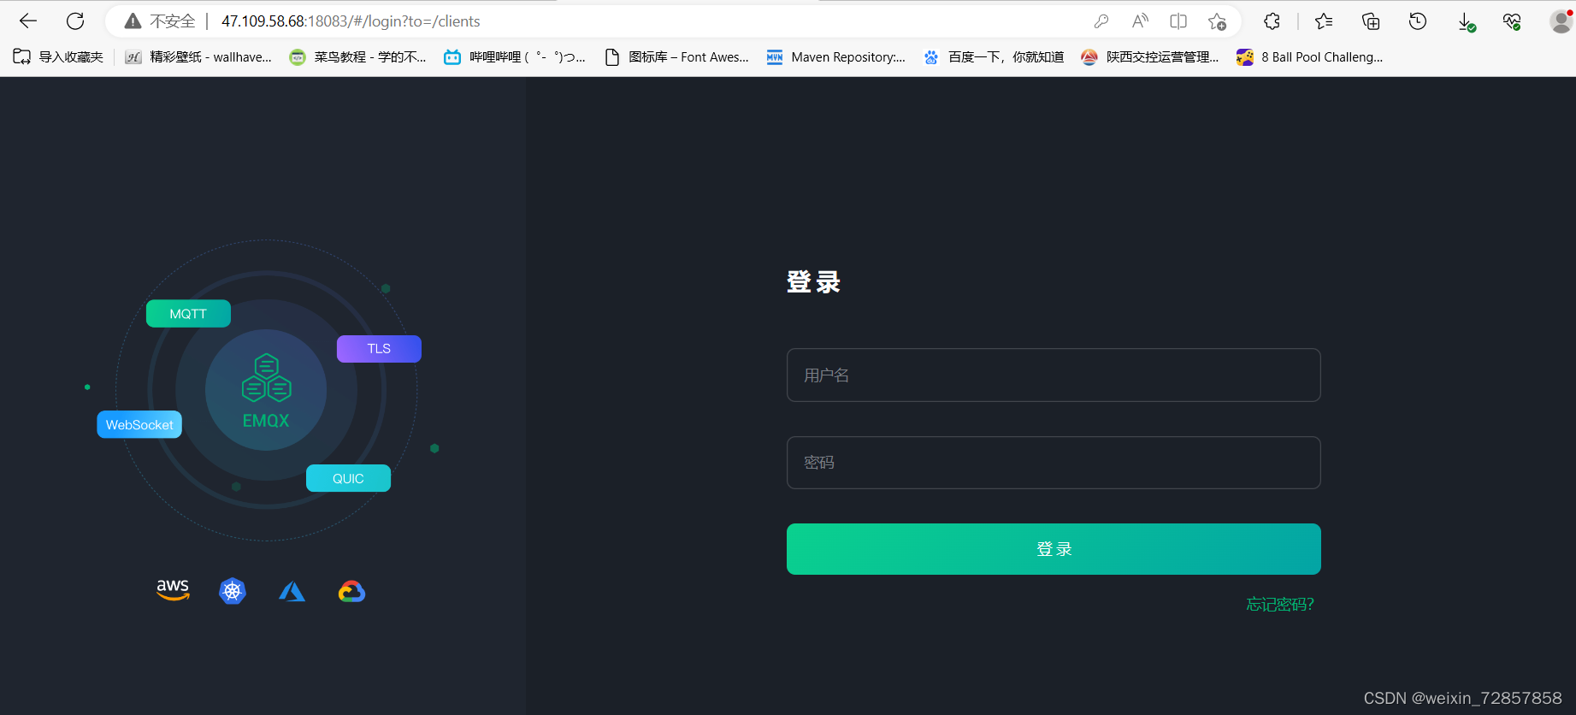Open 图标库 Font Awesome bookmark
Image resolution: width=1576 pixels, height=715 pixels.
pyautogui.click(x=676, y=57)
